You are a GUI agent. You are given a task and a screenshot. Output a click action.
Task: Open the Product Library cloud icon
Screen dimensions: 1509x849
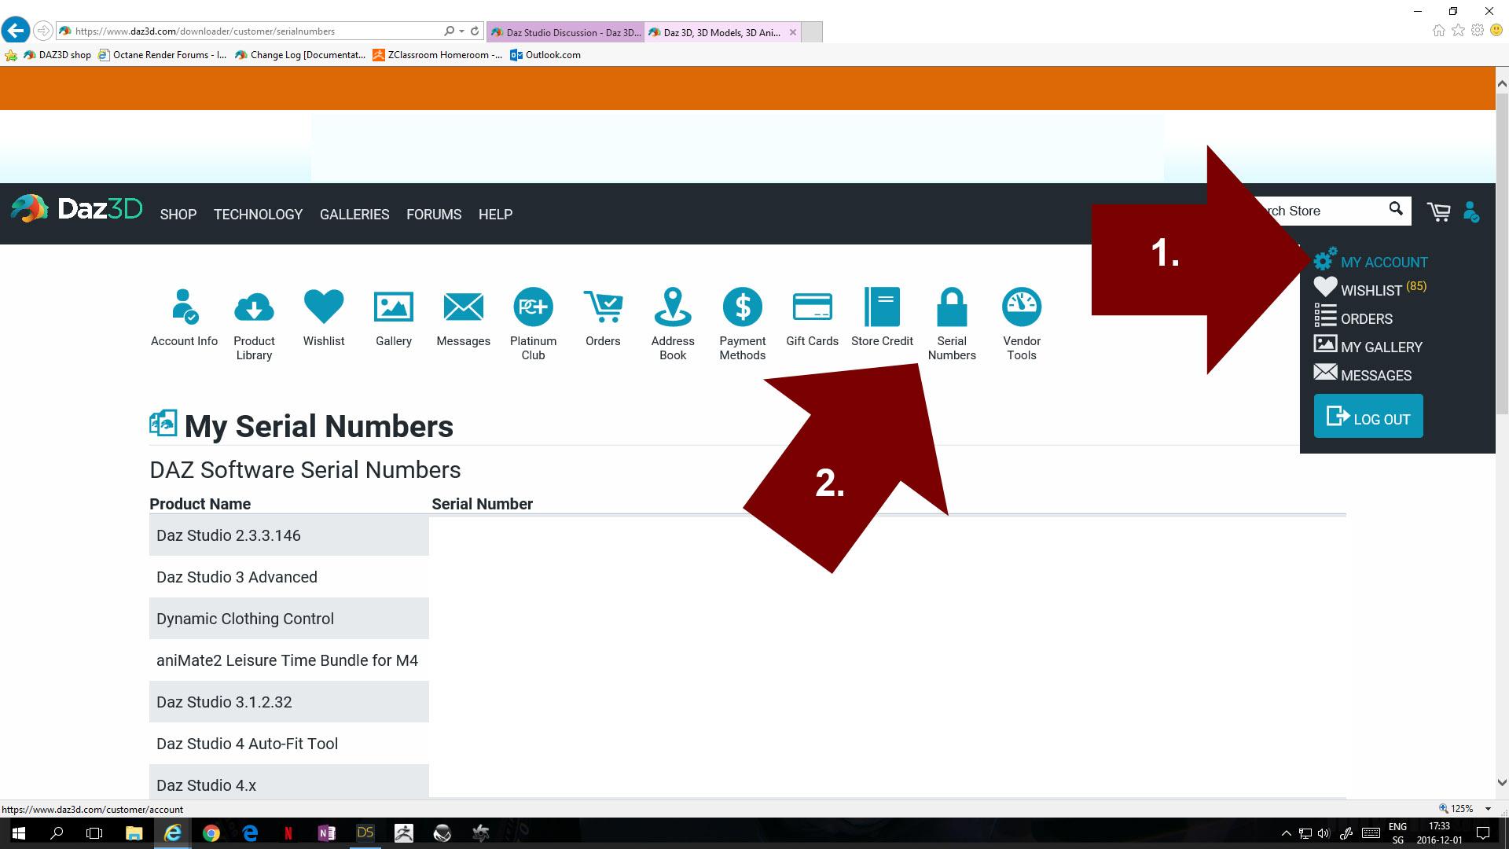[x=254, y=307]
